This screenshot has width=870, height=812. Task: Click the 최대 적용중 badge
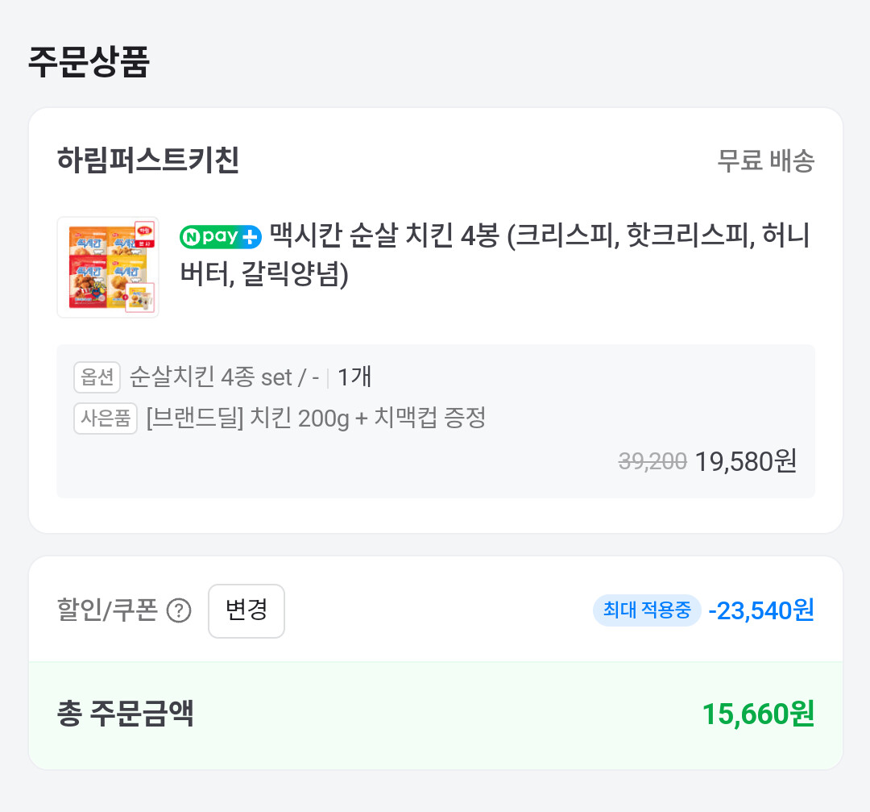647,610
